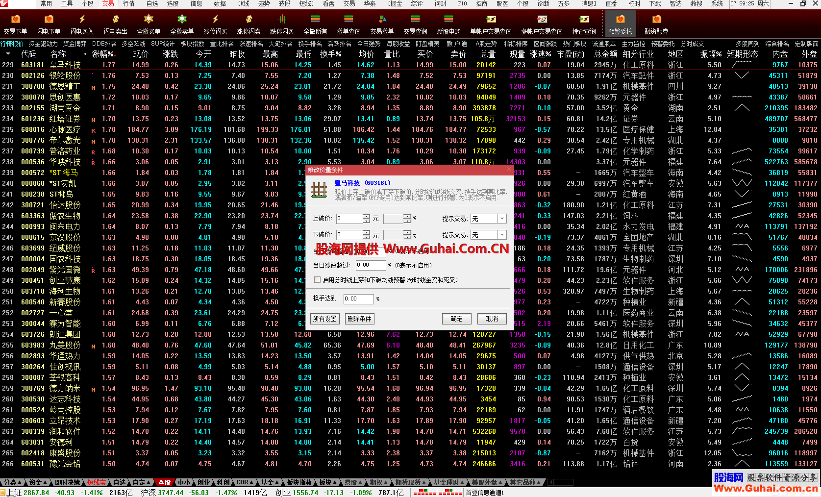The image size is (821, 497).
Task: Click the 全敞买单 toolbar icon
Action: [149, 24]
